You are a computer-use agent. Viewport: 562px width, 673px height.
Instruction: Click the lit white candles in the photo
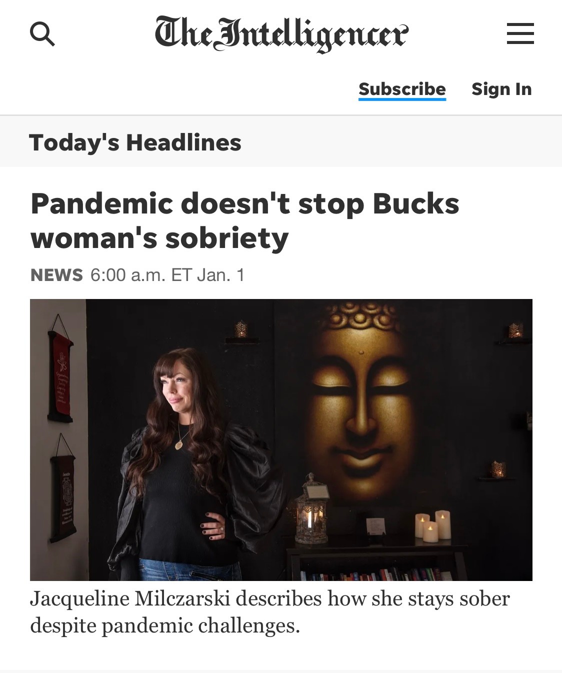point(433,525)
